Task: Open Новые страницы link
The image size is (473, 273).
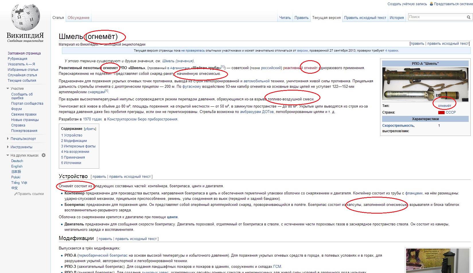Action: tap(25, 120)
